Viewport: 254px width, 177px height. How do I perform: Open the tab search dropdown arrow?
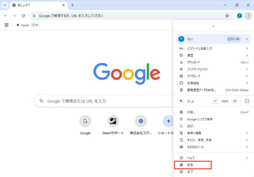click(x=5, y=5)
